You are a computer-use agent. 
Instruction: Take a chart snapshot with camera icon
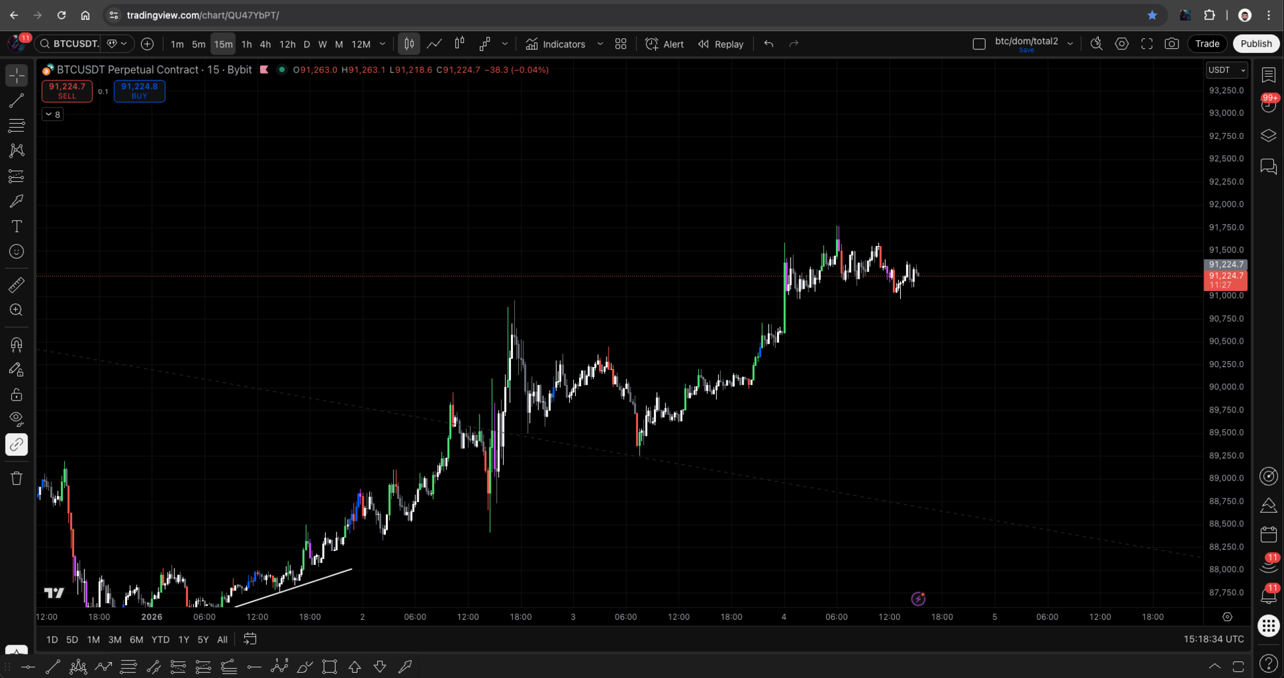tap(1172, 43)
